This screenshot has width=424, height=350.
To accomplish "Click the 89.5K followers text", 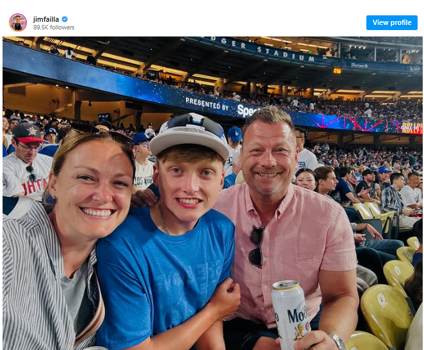I will 54,28.
